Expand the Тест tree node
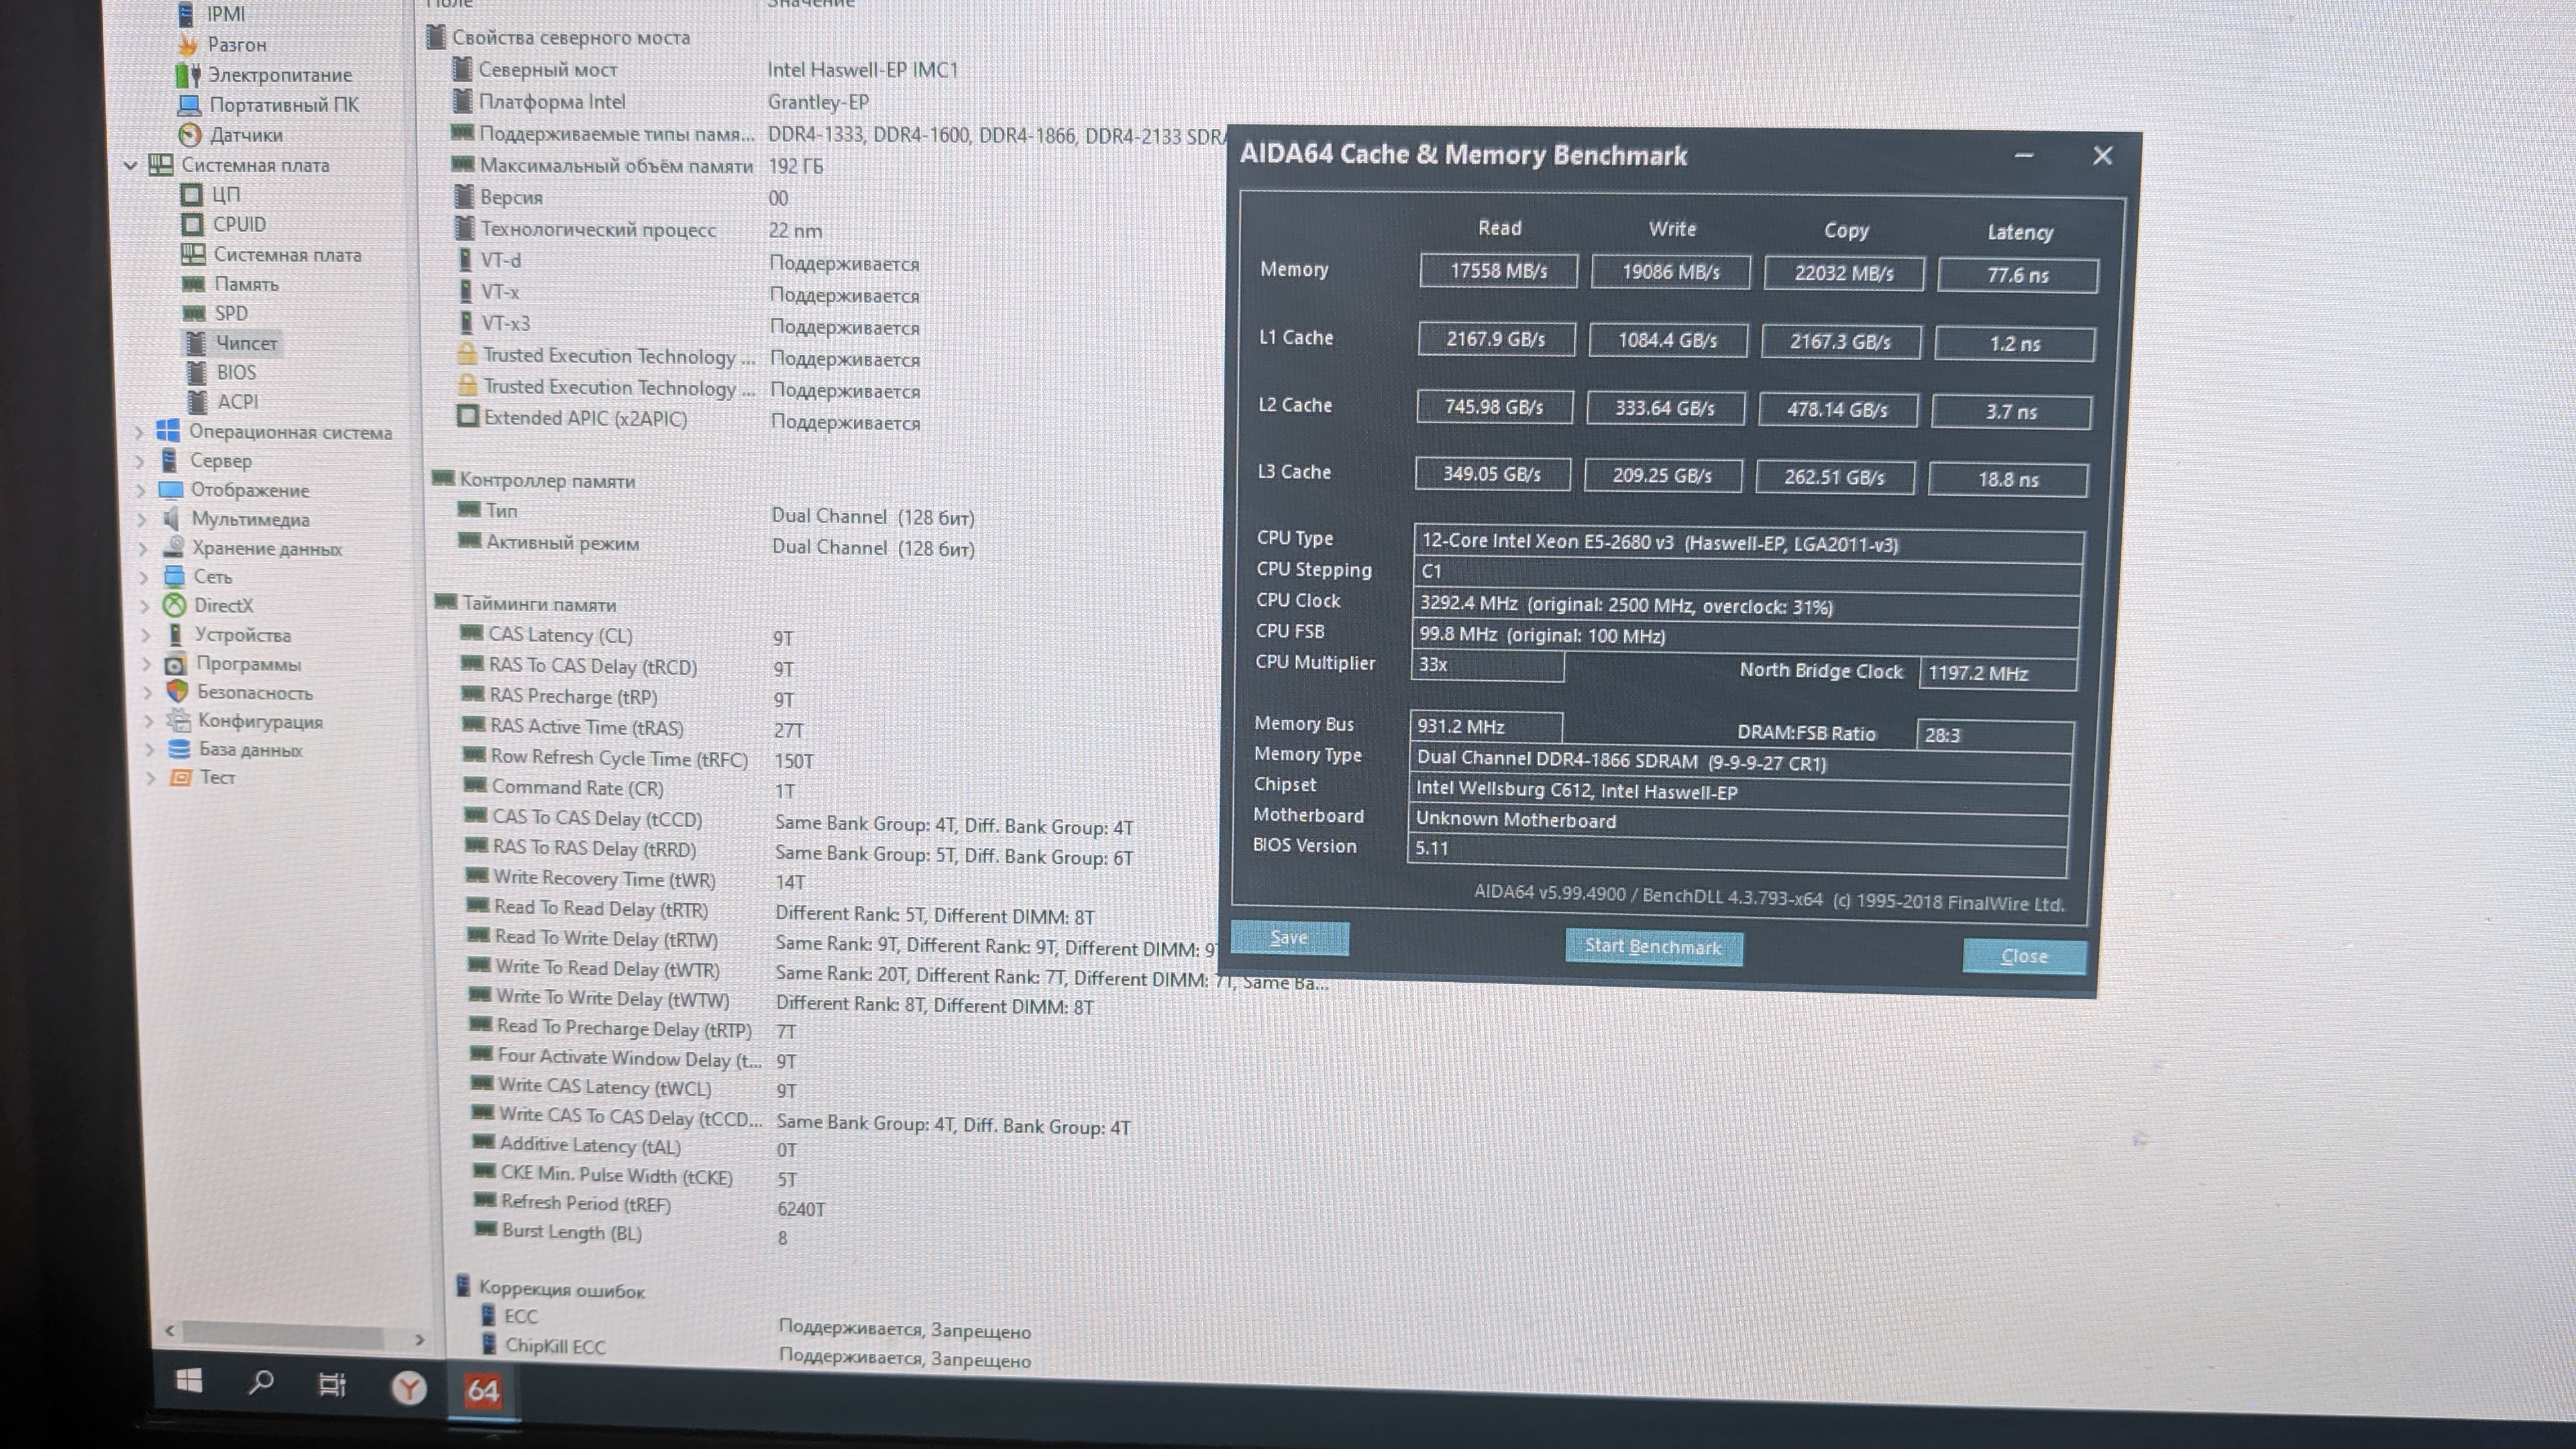2576x1449 pixels. coord(150,778)
